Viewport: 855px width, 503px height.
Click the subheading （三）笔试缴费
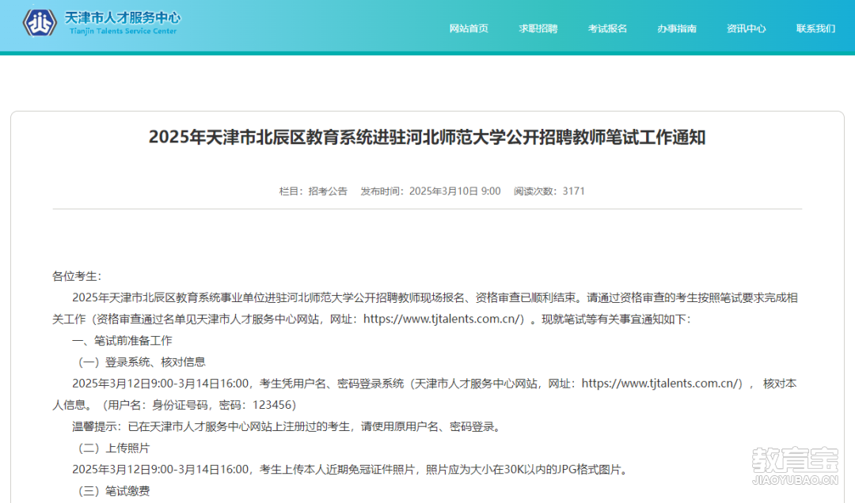114,491
